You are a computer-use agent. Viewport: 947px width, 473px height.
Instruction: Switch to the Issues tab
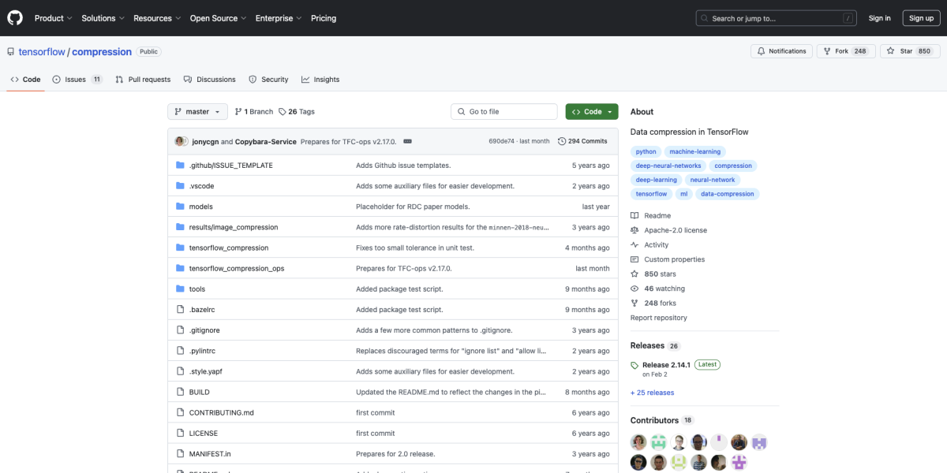pyautogui.click(x=77, y=80)
